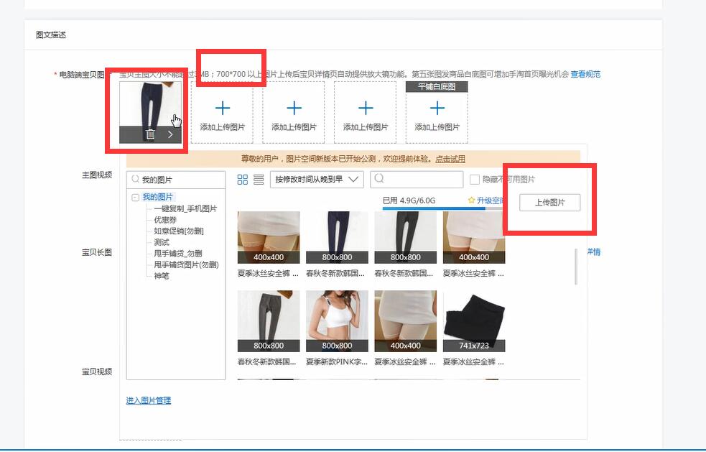The width and height of the screenshot is (706, 452).
Task: Collapse the 我的图片 tree node
Action: coord(135,197)
